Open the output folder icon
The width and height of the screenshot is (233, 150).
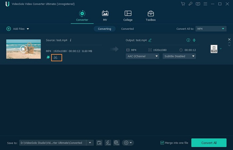(x=99, y=143)
